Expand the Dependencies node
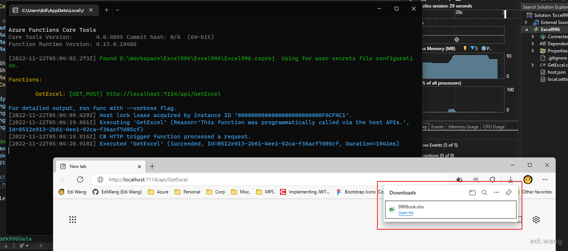 [533, 44]
